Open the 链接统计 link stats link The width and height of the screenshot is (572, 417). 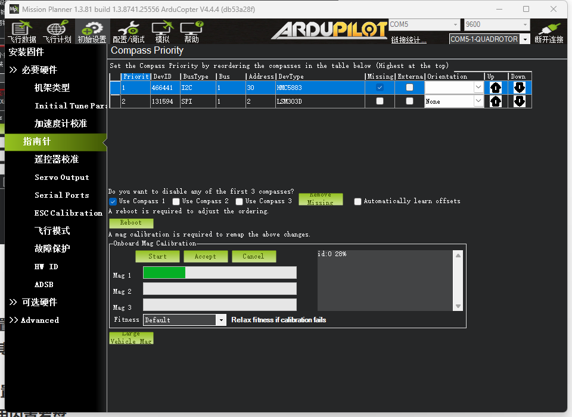point(409,40)
